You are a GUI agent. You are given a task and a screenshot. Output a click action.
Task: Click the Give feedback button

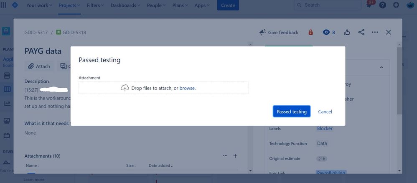[279, 33]
